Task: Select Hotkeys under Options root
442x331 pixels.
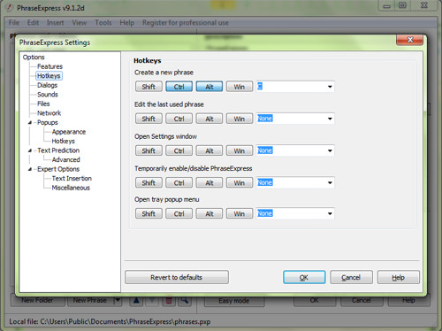Action: [49, 76]
